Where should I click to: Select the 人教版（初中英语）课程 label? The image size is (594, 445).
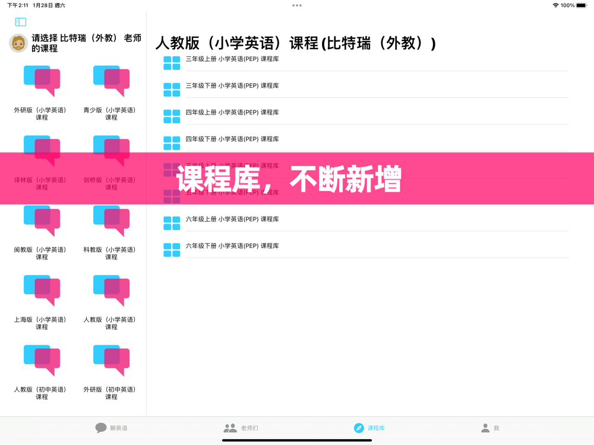[40, 393]
